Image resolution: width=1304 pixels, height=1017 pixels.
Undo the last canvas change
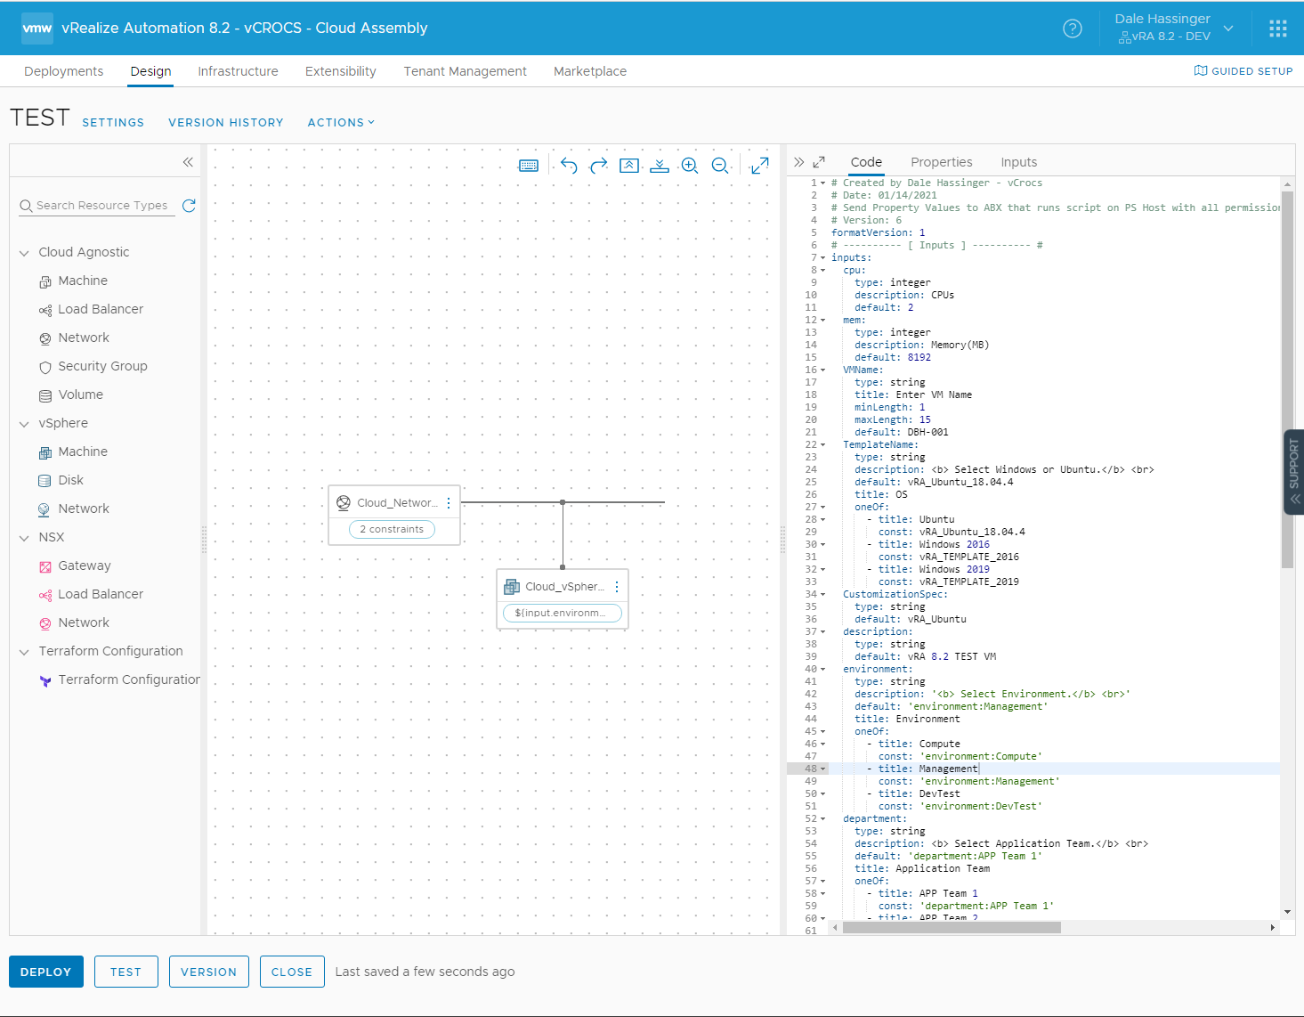click(x=568, y=165)
